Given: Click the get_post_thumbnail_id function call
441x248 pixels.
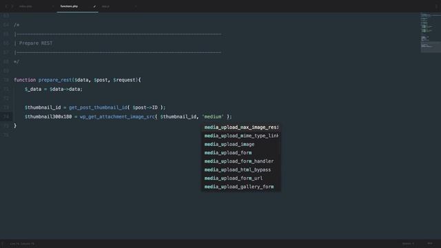Looking at the screenshot, I should point(98,107).
